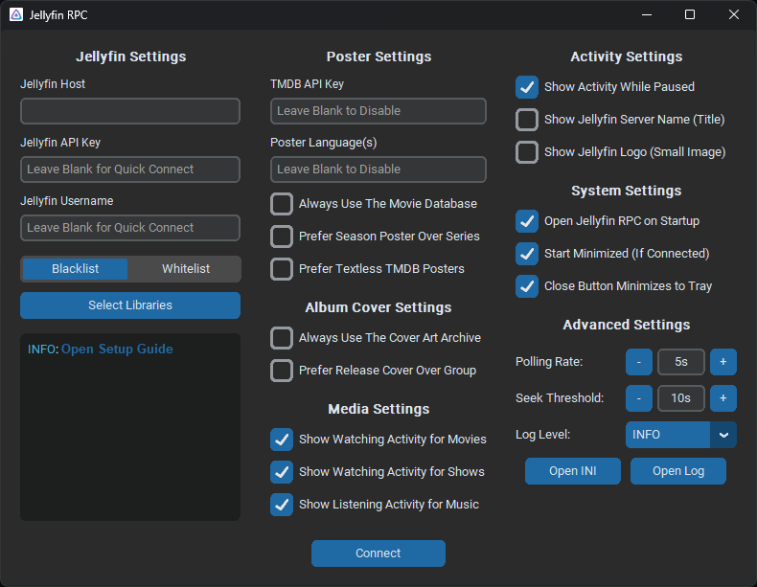
Task: Click the log output panel
Action: pyautogui.click(x=130, y=427)
